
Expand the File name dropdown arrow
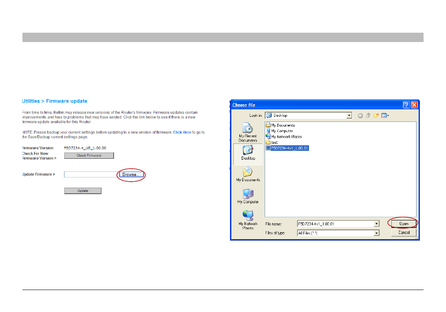click(x=376, y=224)
